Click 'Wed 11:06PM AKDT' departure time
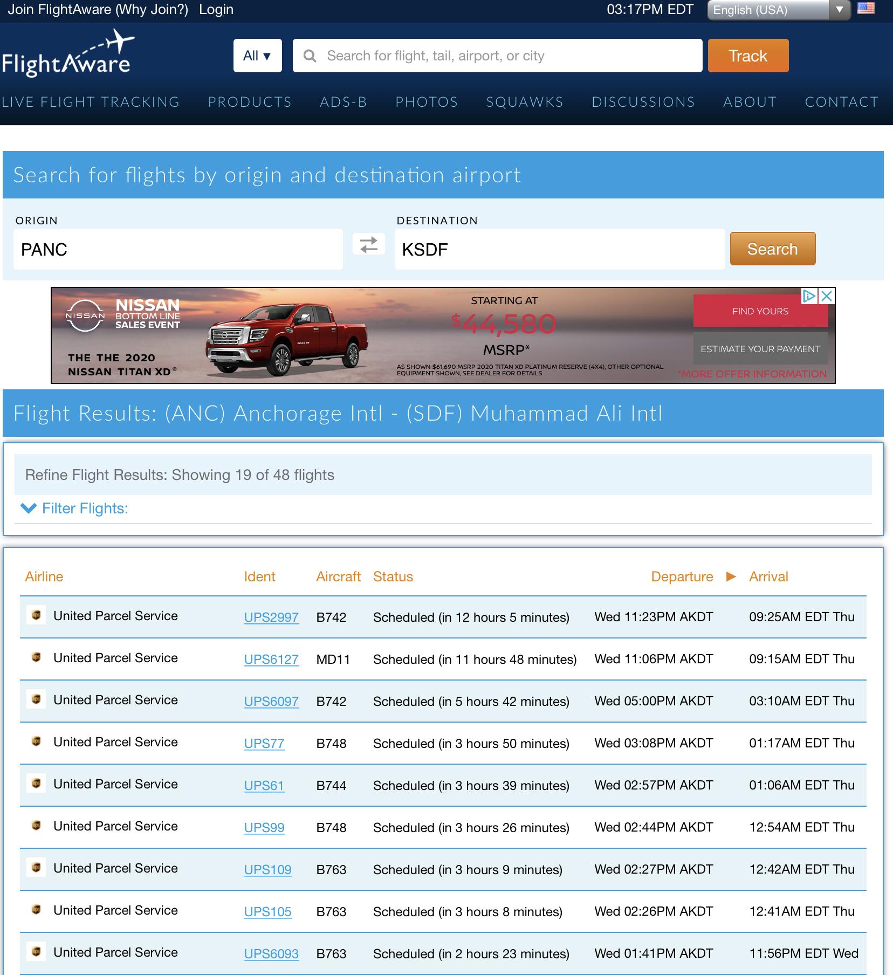893x975 pixels. tap(654, 659)
